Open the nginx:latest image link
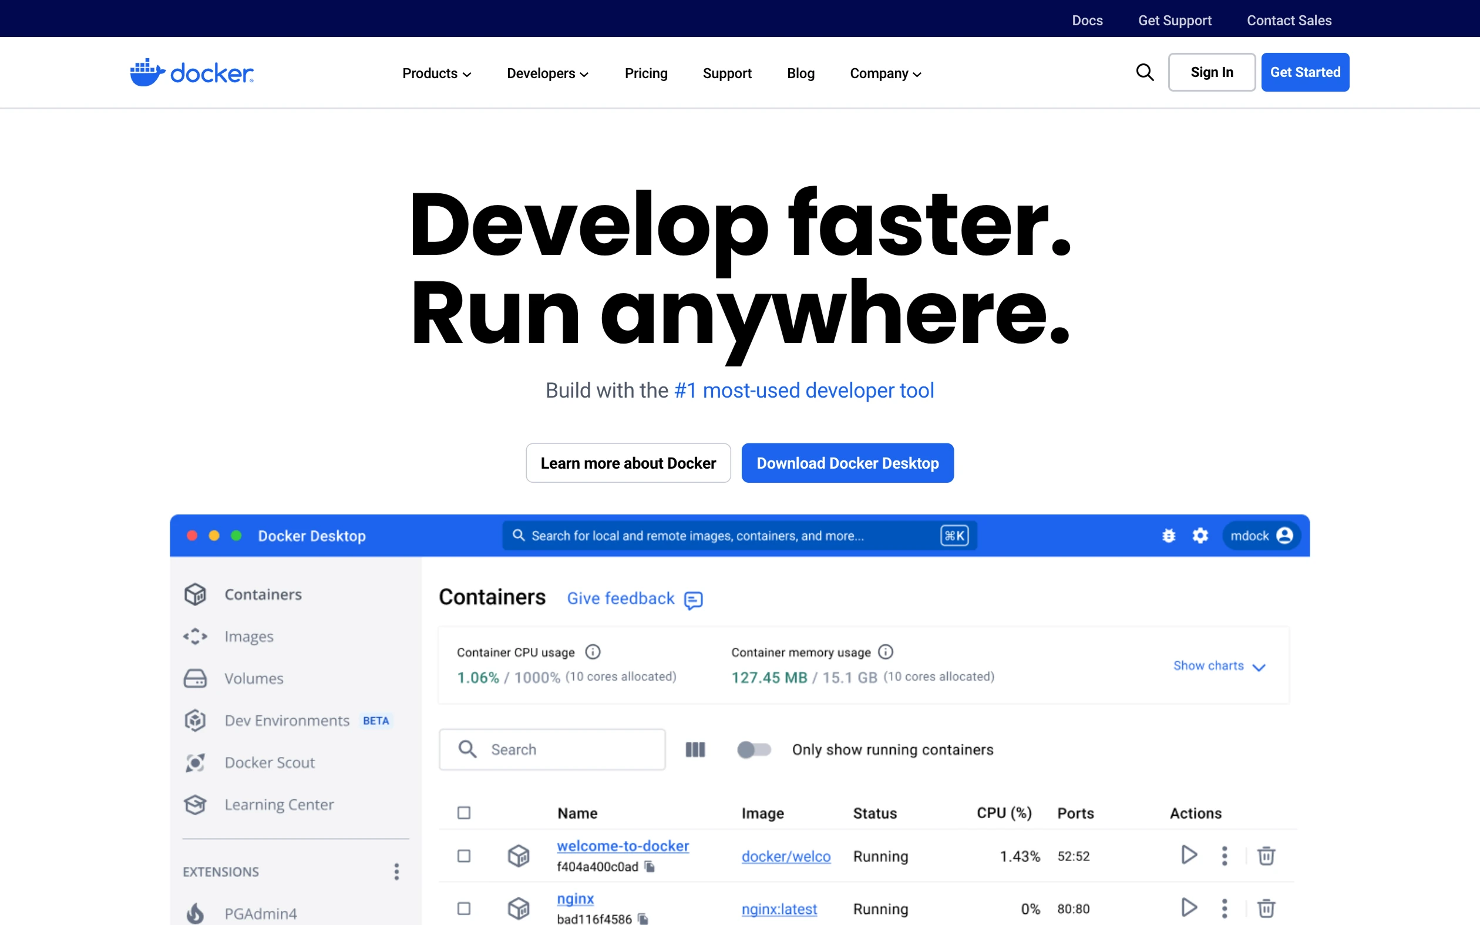The width and height of the screenshot is (1480, 925). (779, 909)
